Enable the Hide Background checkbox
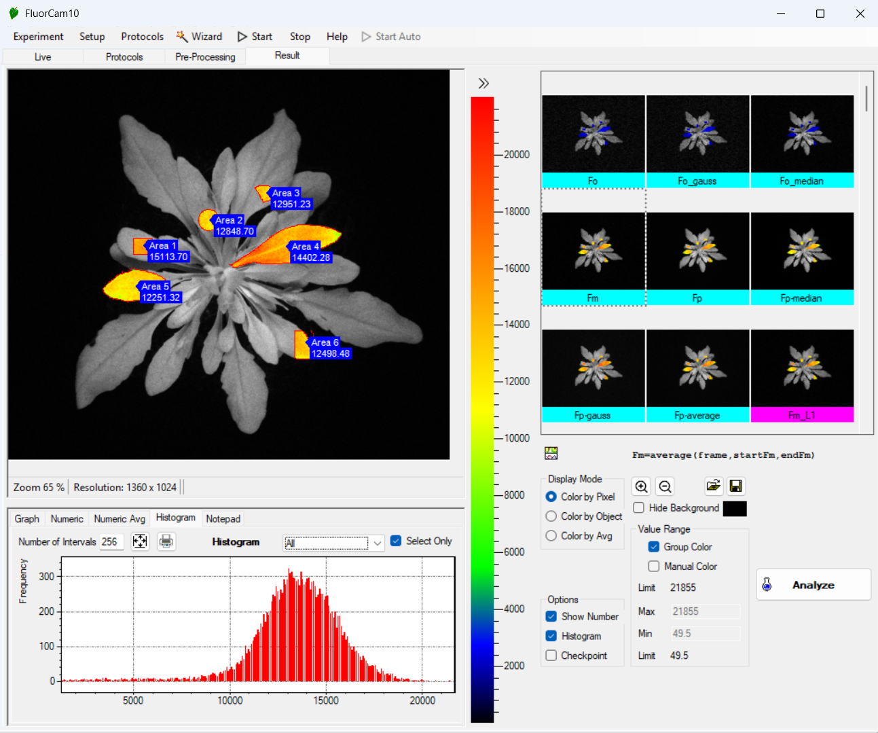The width and height of the screenshot is (878, 733). click(x=639, y=508)
